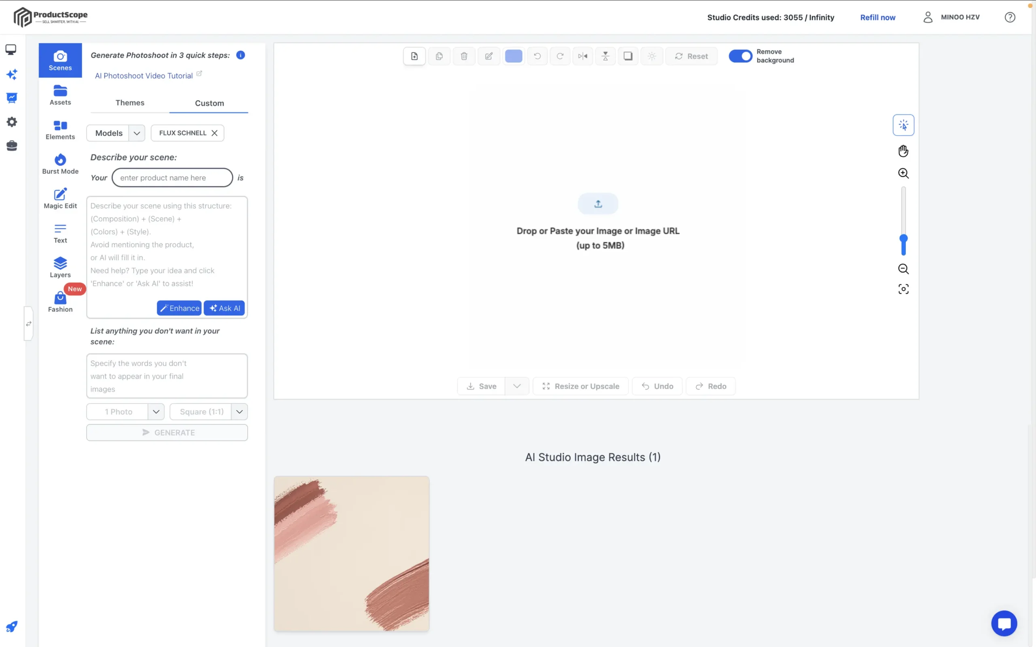Image resolution: width=1036 pixels, height=647 pixels.
Task: Open the AI Photoshoot Video Tutorial link
Action: (144, 76)
